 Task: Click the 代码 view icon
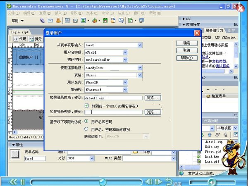click(20, 39)
